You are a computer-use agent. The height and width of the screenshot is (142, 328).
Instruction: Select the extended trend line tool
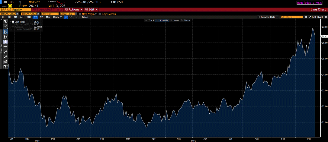[x=5, y=57]
